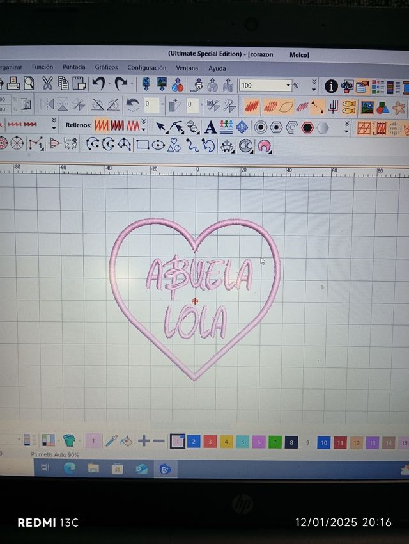Select the freehand curve tool
Viewport: 409px width, 544px height.
192,145
